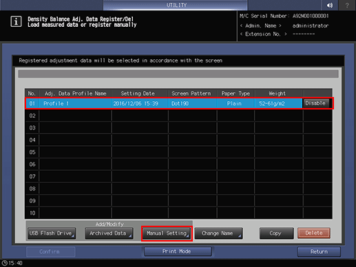Click the Adj. Data Profile Name column header
Screen dimensions: 356x267
point(76,94)
